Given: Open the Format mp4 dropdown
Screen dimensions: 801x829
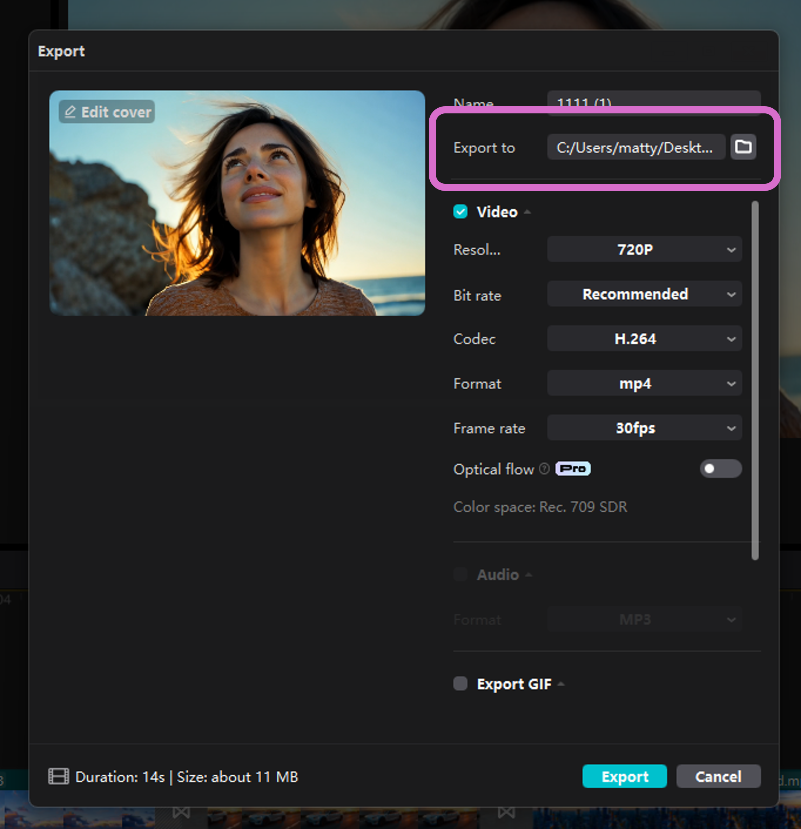Looking at the screenshot, I should point(644,384).
